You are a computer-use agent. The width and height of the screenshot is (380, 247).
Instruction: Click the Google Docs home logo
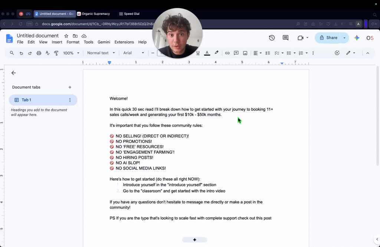pyautogui.click(x=9, y=39)
